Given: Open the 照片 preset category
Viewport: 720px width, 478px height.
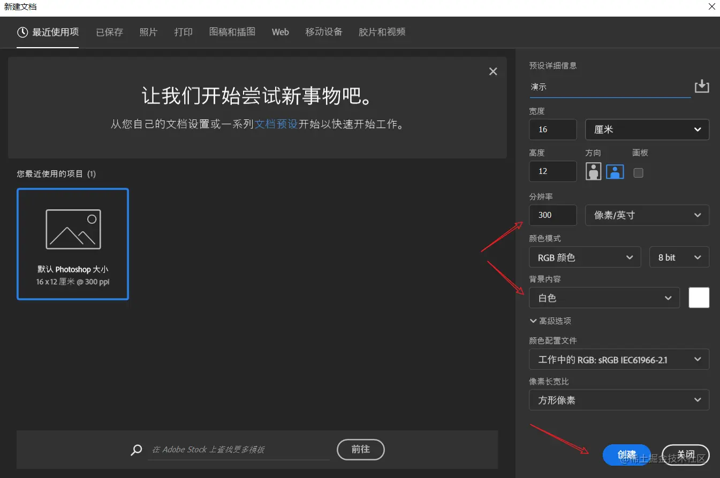Looking at the screenshot, I should coord(148,32).
